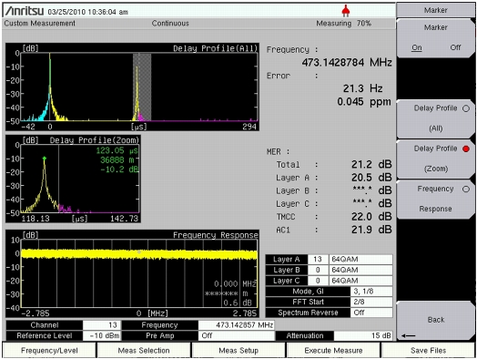The image size is (477, 359).
Task: Open the Meas Selection menu
Action: click(144, 351)
